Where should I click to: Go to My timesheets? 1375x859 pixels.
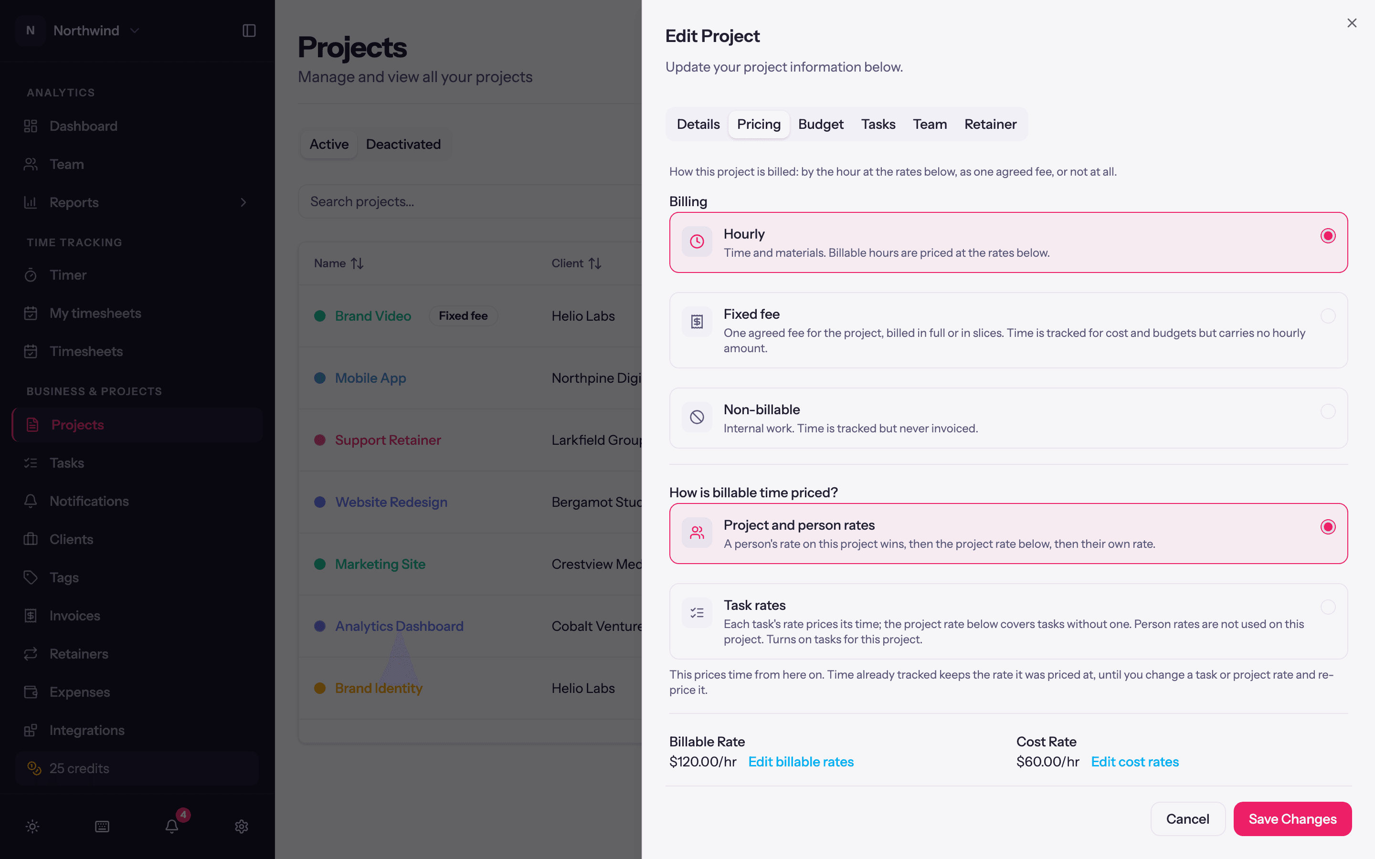[x=137, y=313]
